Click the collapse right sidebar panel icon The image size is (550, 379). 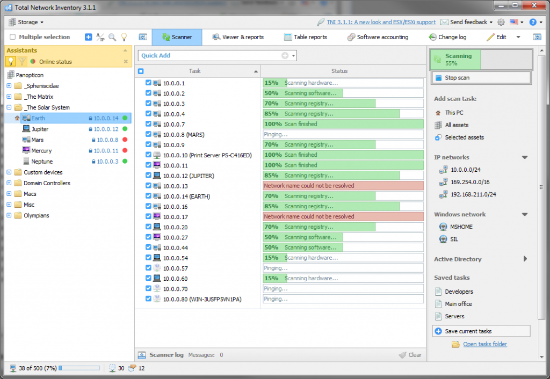click(537, 37)
